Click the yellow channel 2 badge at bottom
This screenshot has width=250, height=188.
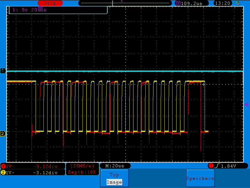3,173
